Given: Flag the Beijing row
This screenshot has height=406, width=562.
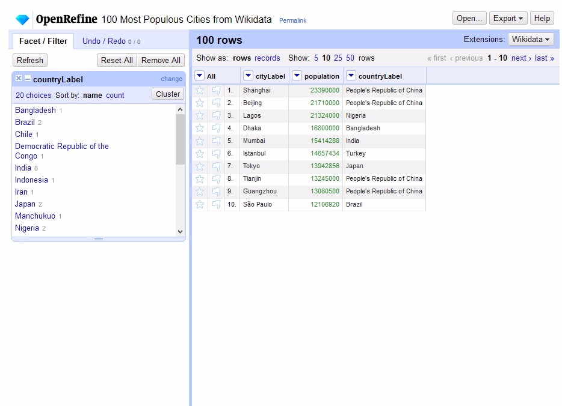Looking at the screenshot, I should click(x=216, y=103).
